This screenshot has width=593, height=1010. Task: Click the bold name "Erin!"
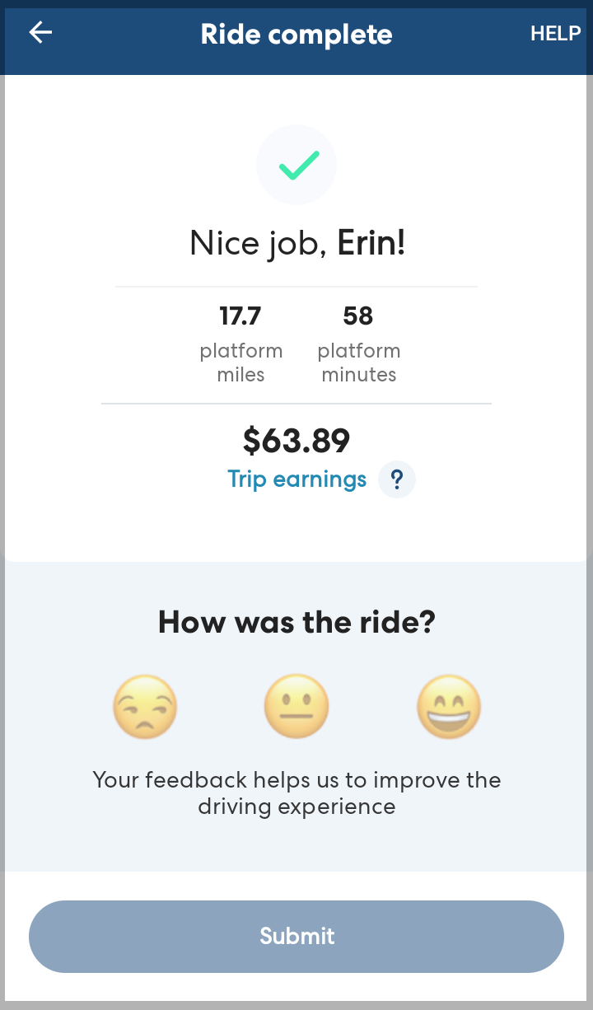click(371, 243)
